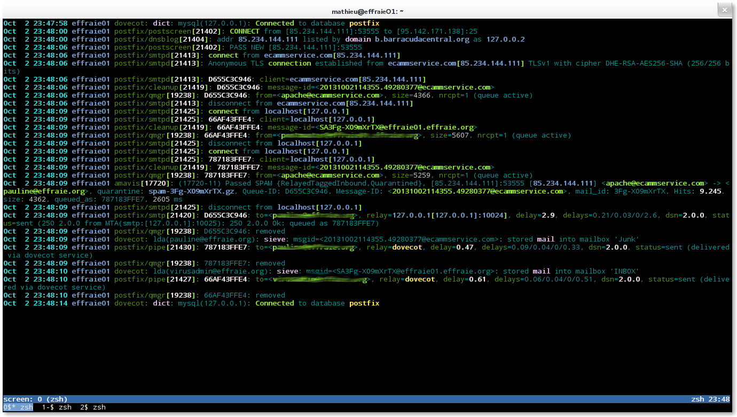Click the 23:48 clock in status bar
Image resolution: width=737 pixels, height=417 pixels.
pos(719,399)
